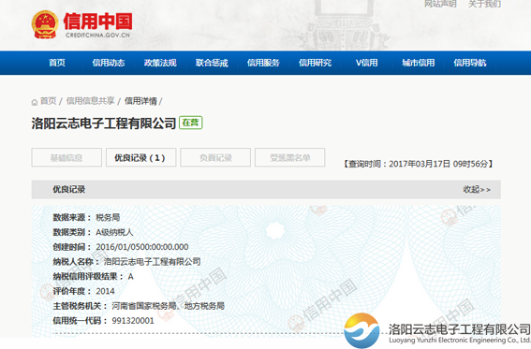
Task: Collapse the section using 收起>>
Action: [x=477, y=189]
